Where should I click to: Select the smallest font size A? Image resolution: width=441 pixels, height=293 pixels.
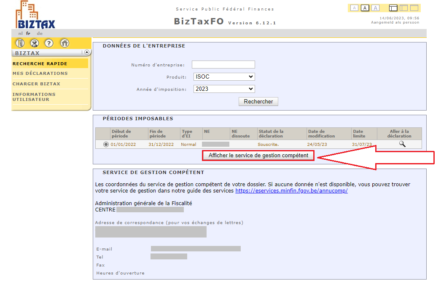point(355,8)
